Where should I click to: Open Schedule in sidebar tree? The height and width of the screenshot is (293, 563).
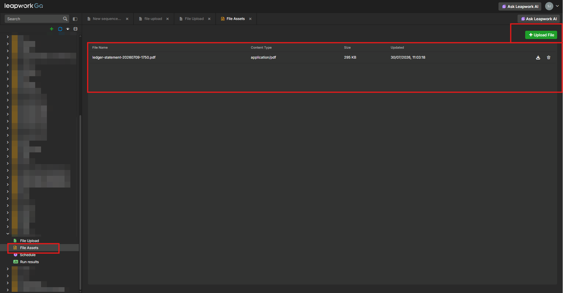tap(28, 255)
